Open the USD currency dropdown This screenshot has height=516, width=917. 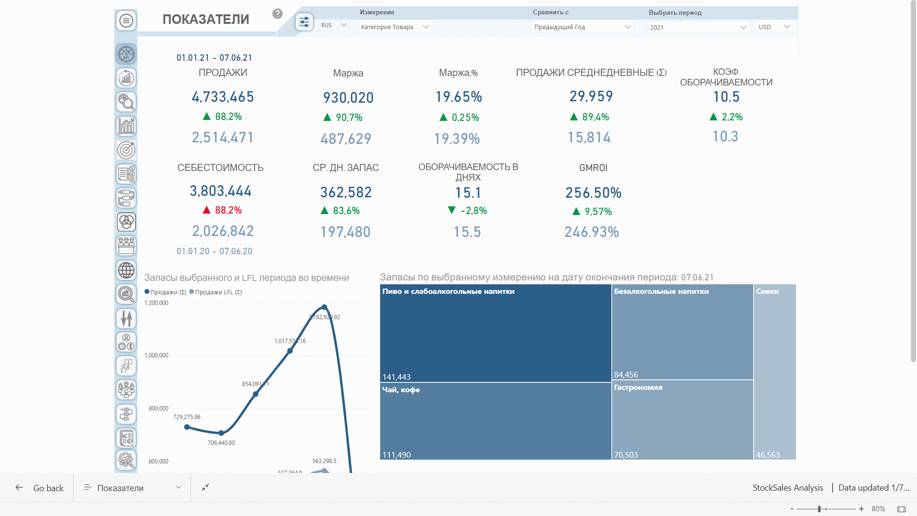pos(774,27)
